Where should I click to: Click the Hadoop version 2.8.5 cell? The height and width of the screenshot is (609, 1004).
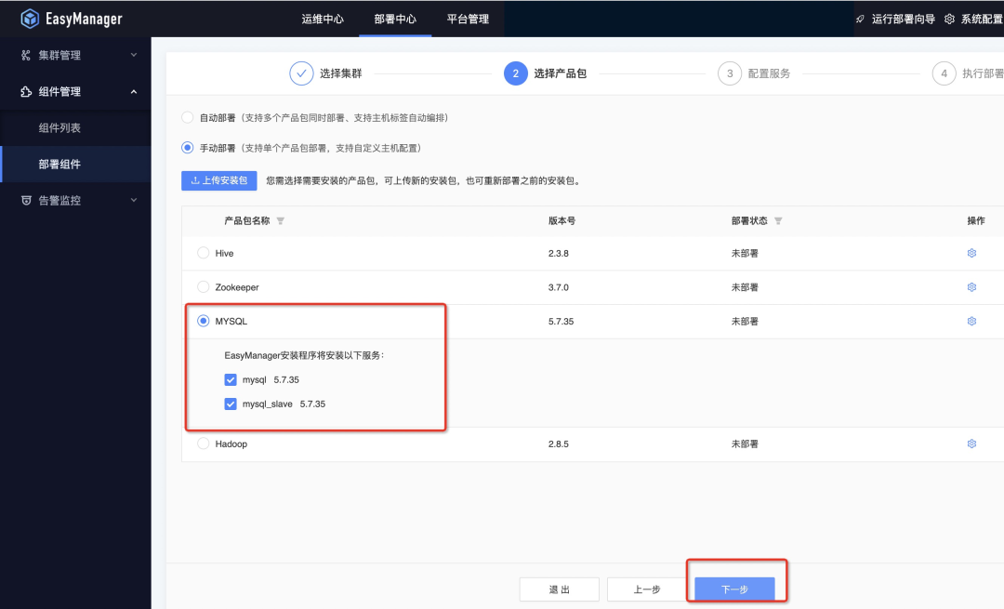559,444
